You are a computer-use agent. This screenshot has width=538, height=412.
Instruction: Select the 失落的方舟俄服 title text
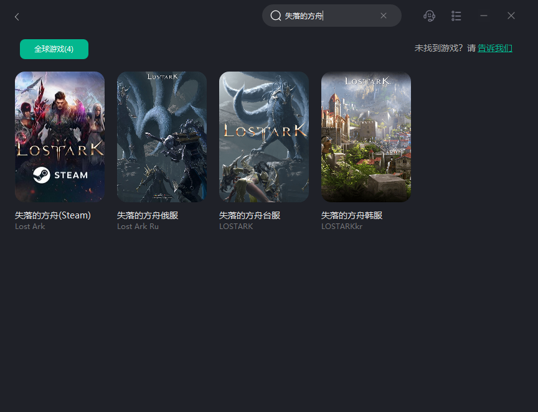[x=148, y=215]
